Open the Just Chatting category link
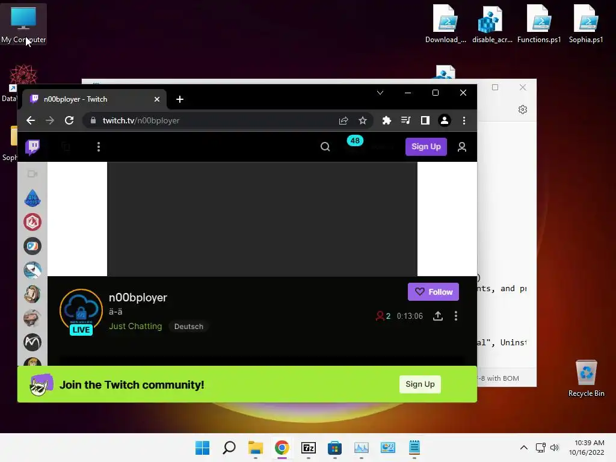This screenshot has height=462, width=616. pos(135,327)
